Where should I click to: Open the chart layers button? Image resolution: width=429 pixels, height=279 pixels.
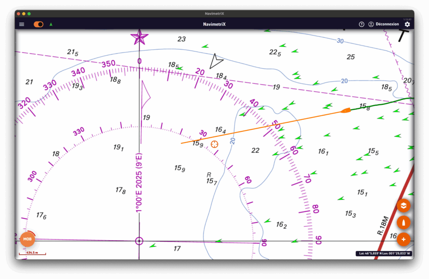point(403,206)
